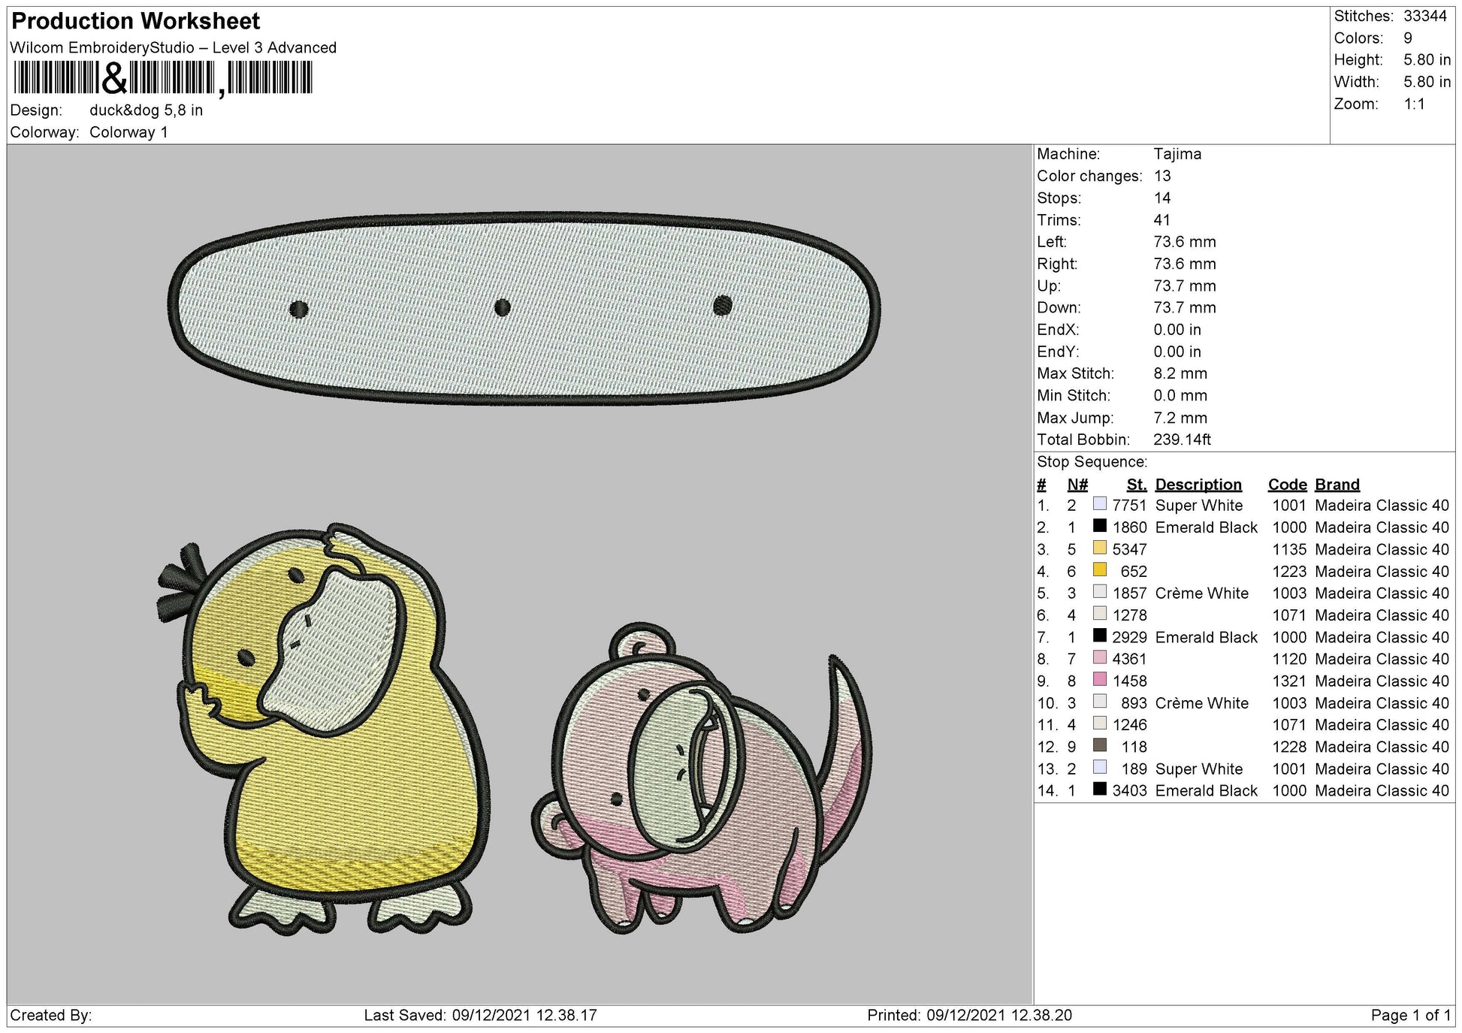Click the Colors count 9
Viewport: 1462px width, 1033px height.
[x=1408, y=38]
